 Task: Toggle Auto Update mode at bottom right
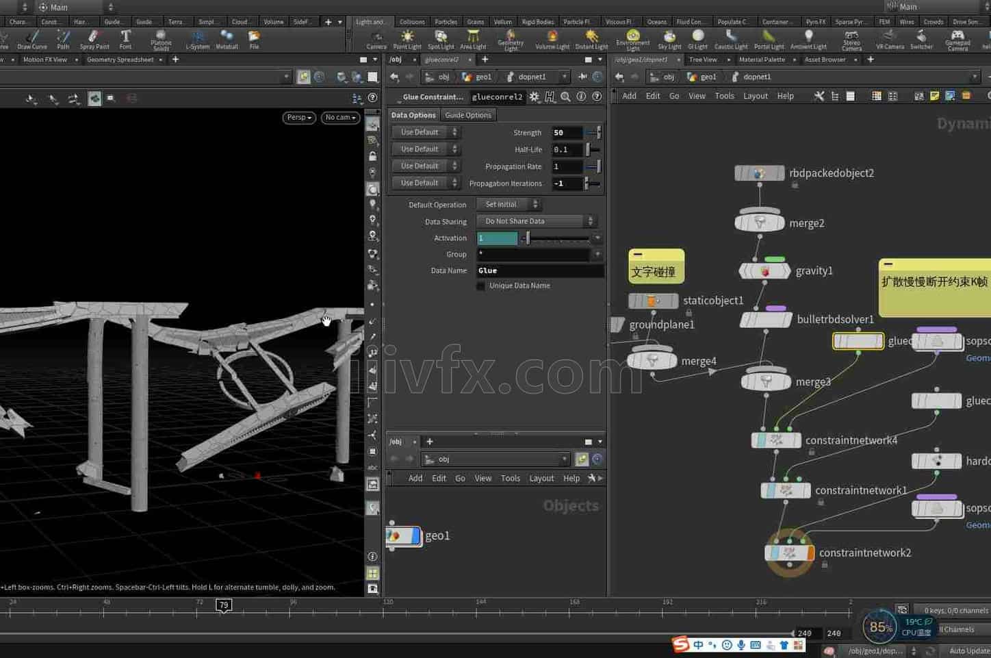click(x=968, y=650)
